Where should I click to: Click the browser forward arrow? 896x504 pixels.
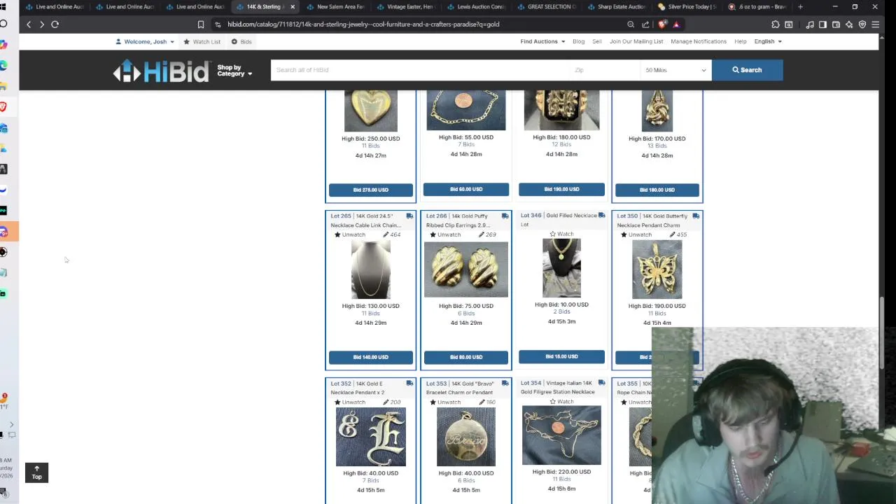pos(42,24)
